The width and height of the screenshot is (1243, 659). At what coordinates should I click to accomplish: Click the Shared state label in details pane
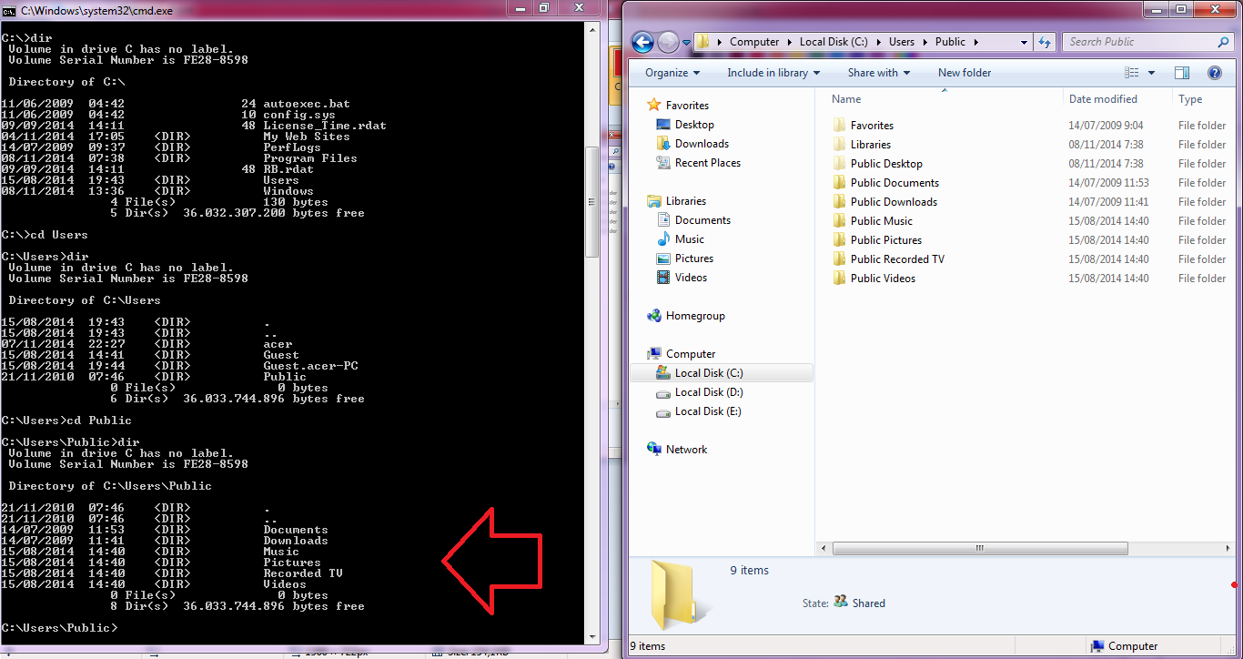point(868,603)
